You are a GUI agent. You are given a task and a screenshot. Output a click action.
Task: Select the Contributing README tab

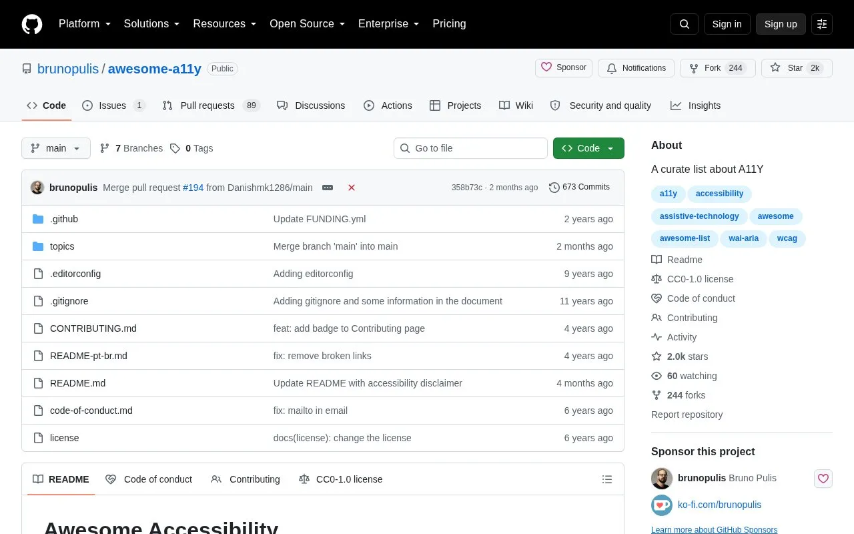246,479
